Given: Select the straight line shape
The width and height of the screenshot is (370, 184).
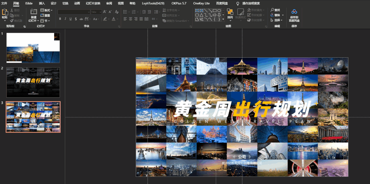Looking at the screenshot, I should click(206, 11).
